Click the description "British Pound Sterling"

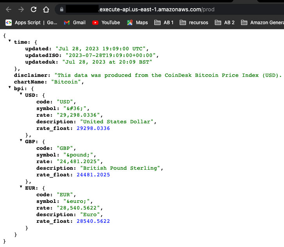tap(120, 168)
